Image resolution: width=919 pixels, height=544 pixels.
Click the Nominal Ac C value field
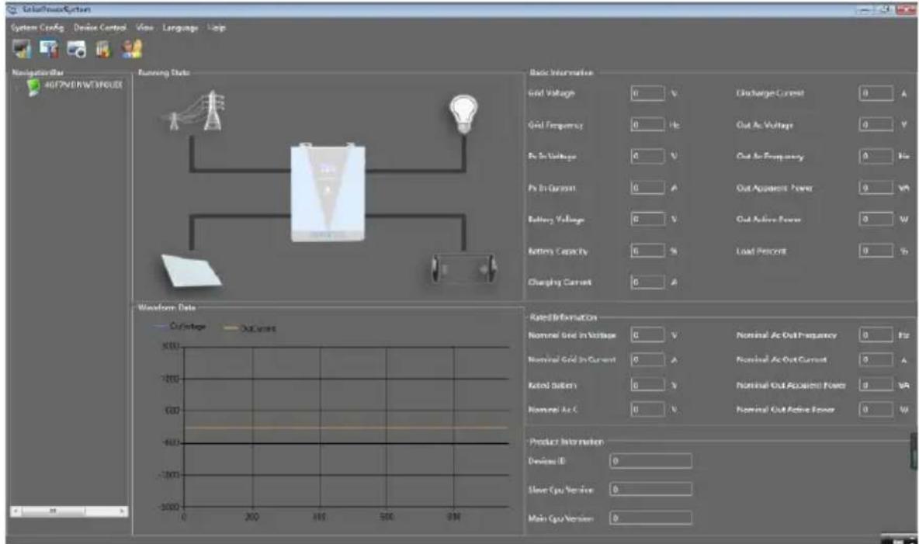[647, 409]
